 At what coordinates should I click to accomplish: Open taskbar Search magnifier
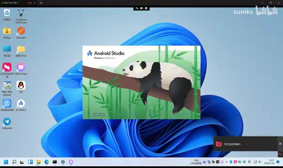(x=14, y=162)
